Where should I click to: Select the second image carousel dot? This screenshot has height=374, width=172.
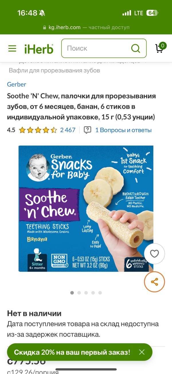point(79,293)
